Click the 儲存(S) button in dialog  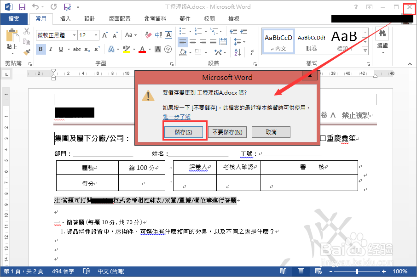coord(184,132)
